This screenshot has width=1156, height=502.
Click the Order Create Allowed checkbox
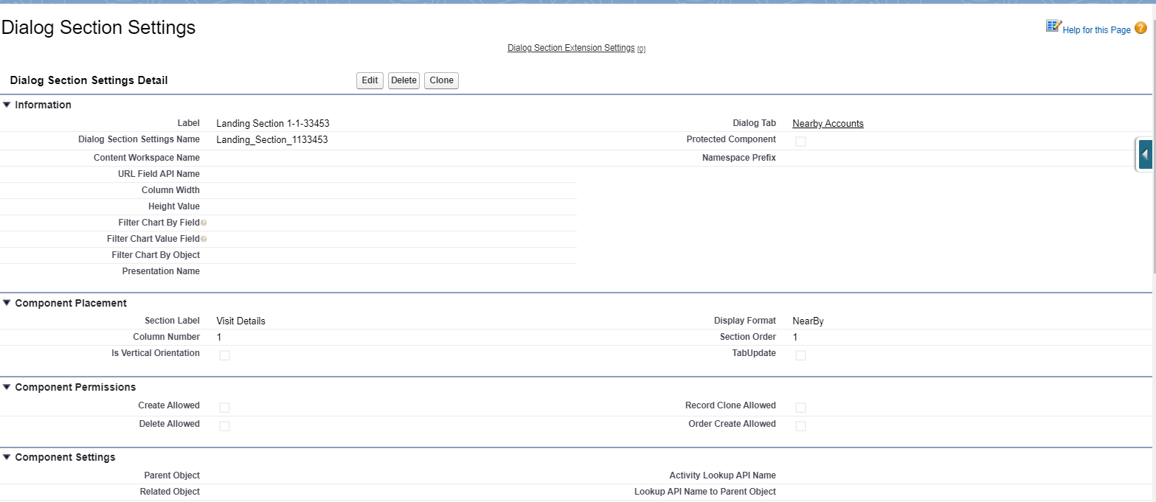[x=800, y=426]
